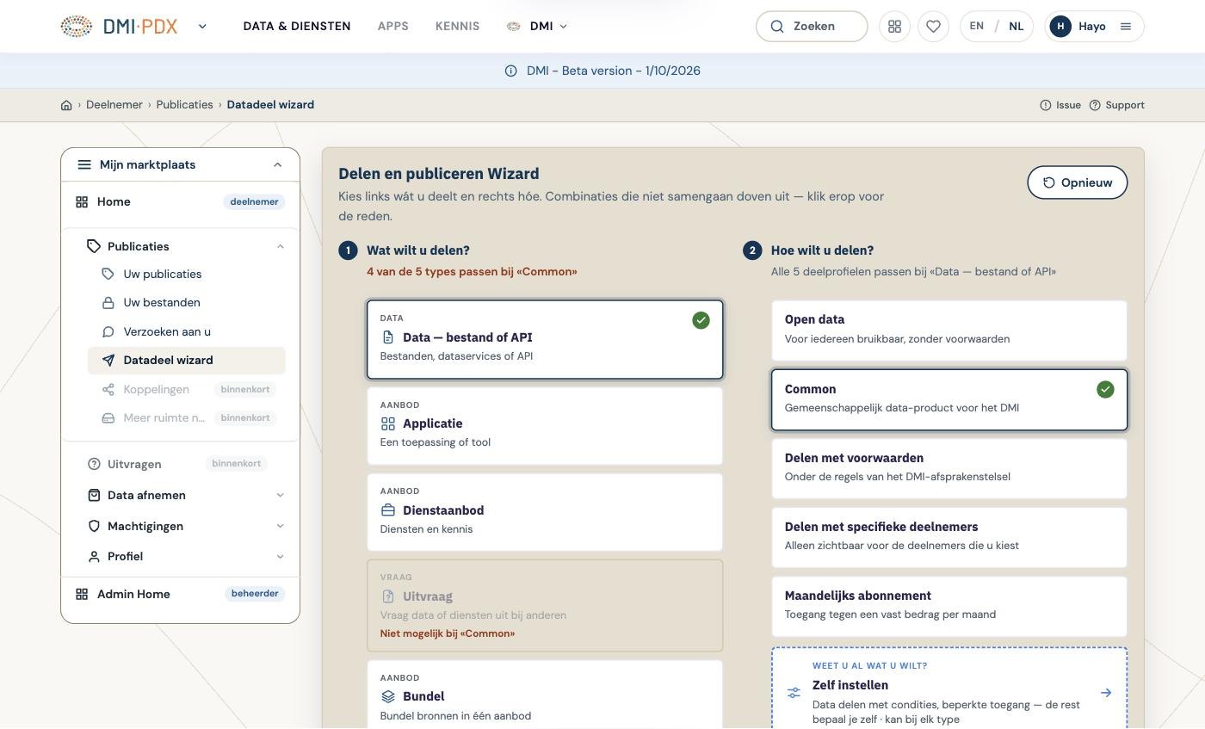1205x729 pixels.
Task: Open the Support link
Action: 1117,105
